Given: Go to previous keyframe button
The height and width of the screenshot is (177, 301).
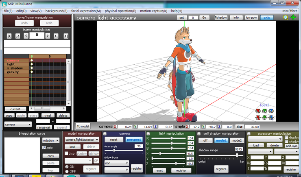Looking at the screenshot, I should coord(17,36).
